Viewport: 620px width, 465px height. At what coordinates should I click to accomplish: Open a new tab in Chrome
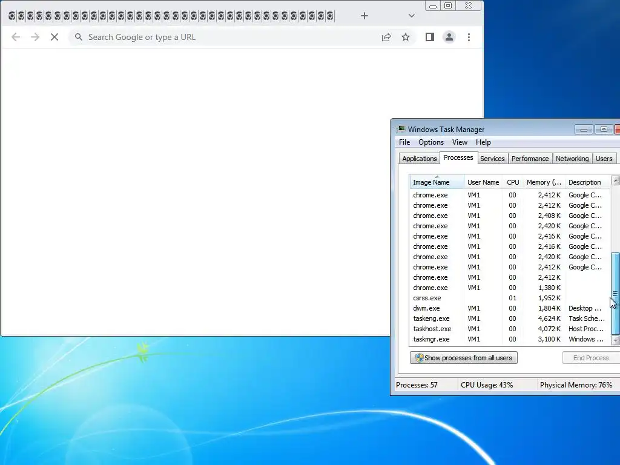click(364, 16)
